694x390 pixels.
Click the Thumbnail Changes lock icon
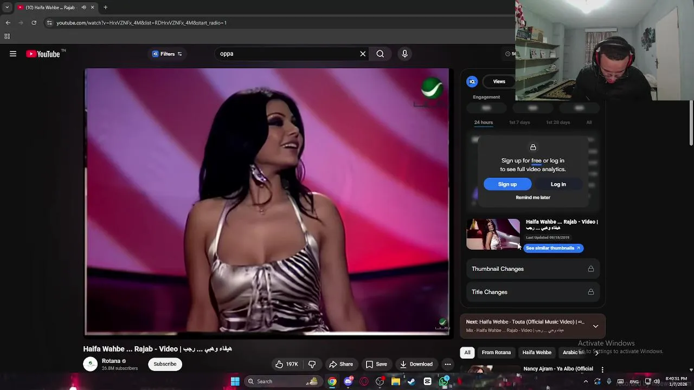(591, 269)
